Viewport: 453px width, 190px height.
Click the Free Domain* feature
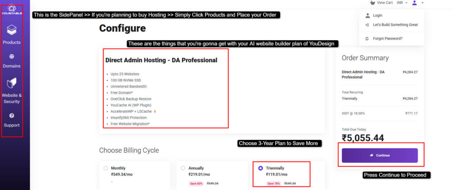point(122,93)
